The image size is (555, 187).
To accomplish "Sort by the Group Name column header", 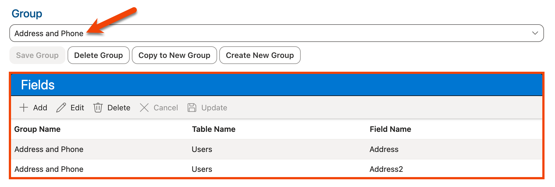I will click(x=37, y=129).
